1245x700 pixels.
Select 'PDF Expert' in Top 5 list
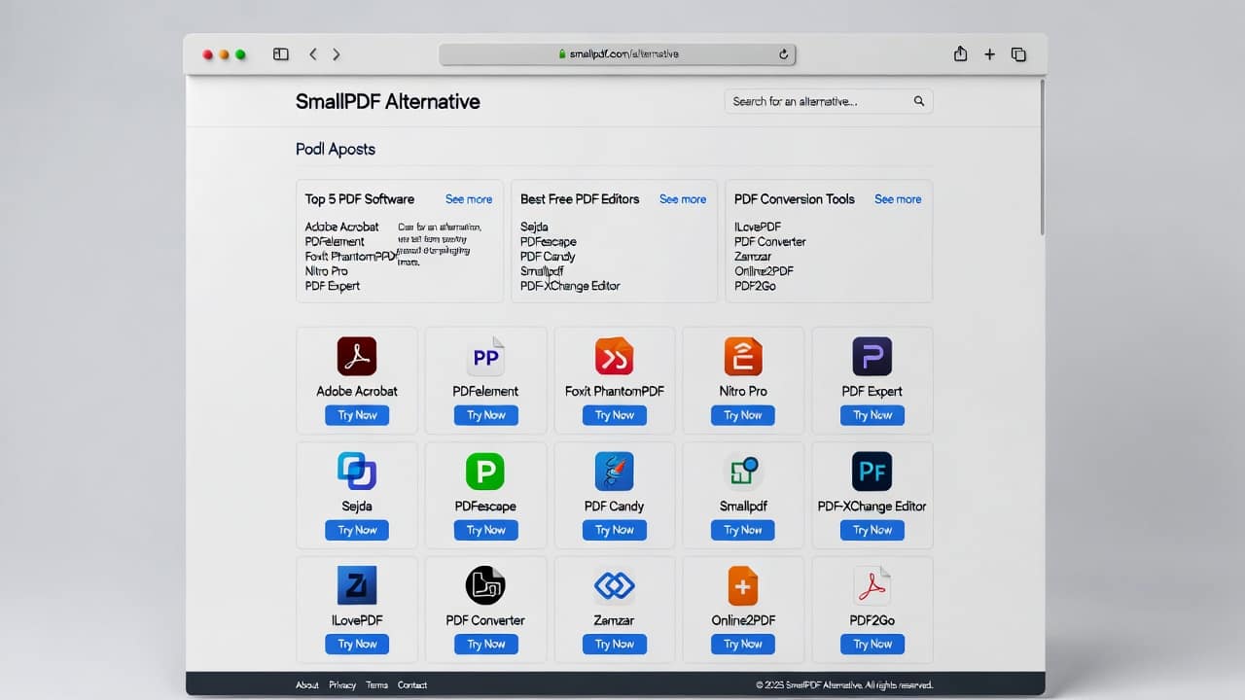(x=333, y=286)
